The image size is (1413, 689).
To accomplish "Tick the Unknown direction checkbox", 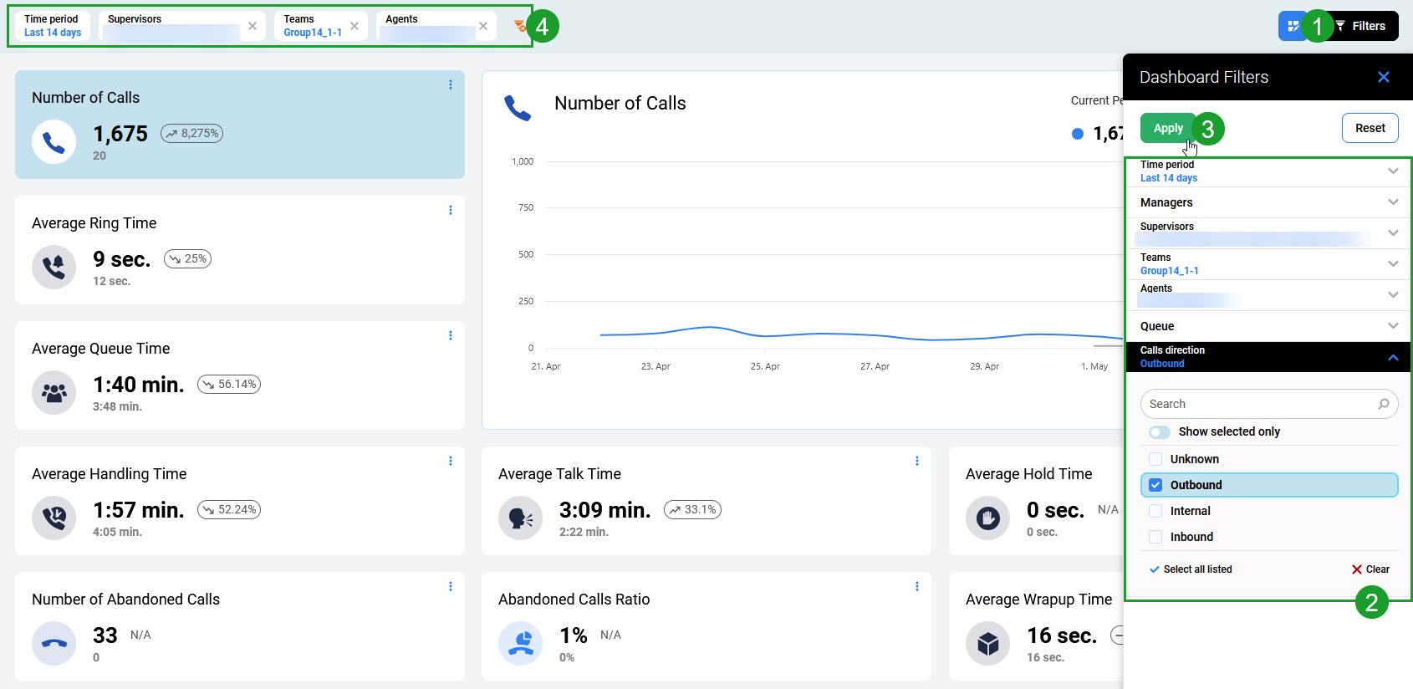I will point(1155,459).
